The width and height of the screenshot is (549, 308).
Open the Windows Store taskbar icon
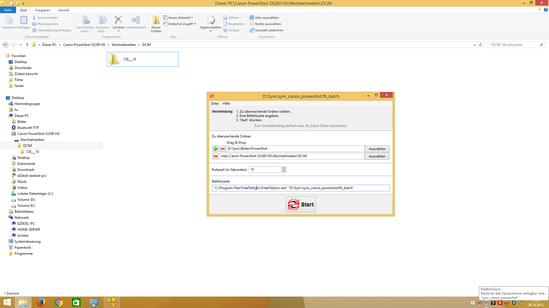76,302
